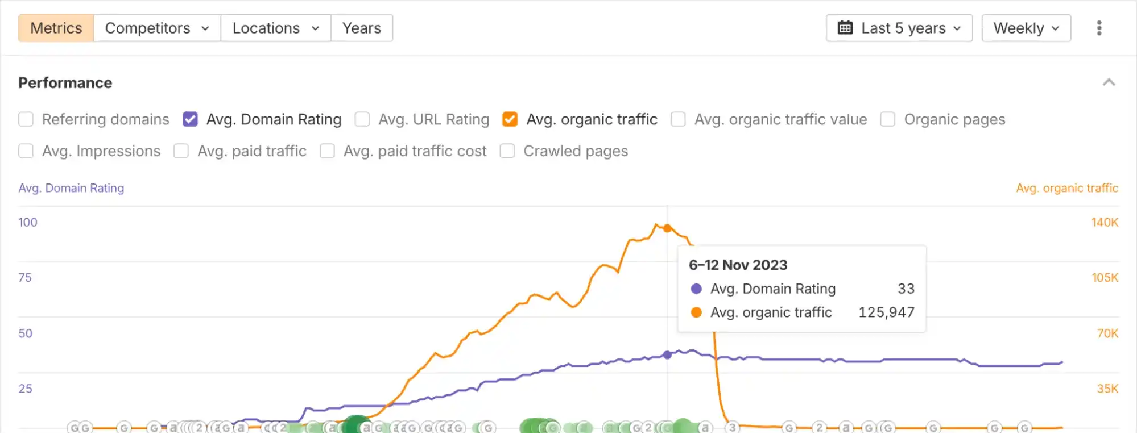Click purple Avg. Domain Rating legend dot
Screen dimensions: 1137x434
696,289
